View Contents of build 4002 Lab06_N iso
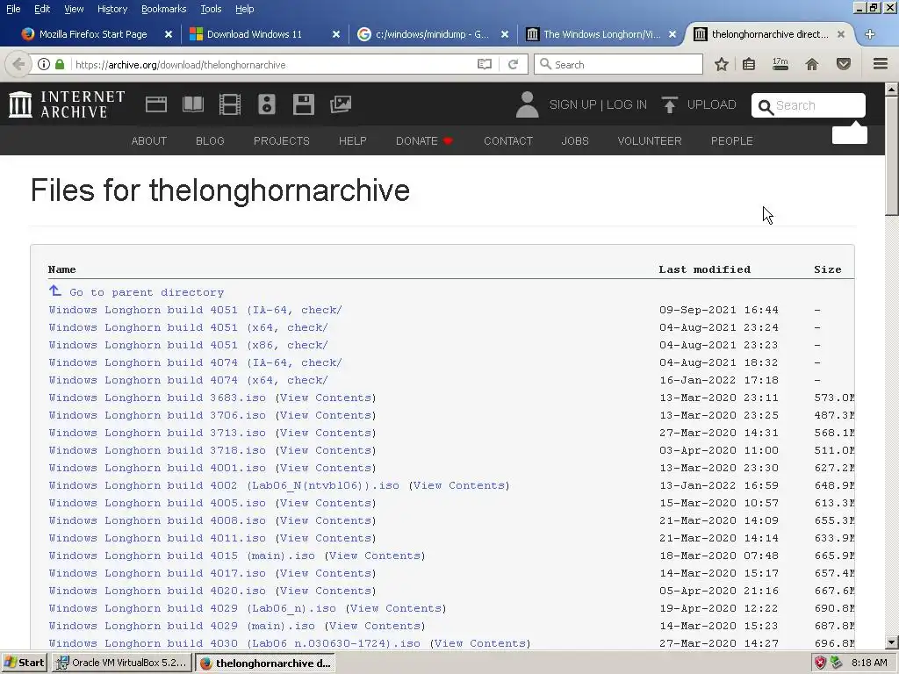Screen dimensions: 899x674 pos(459,485)
